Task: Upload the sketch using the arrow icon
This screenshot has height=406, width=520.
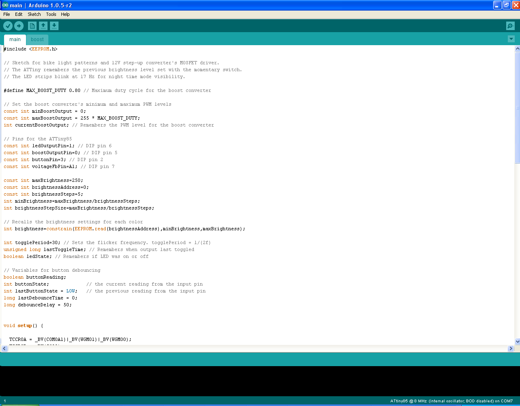Action: click(19, 26)
